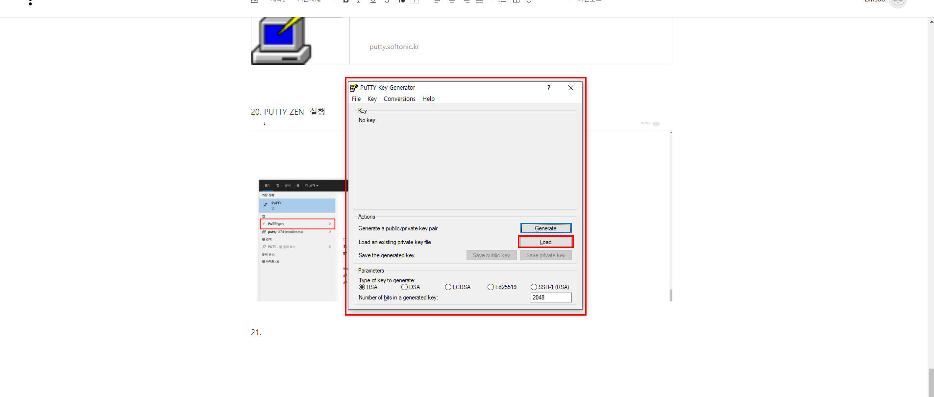Open the putty.softonic.kr link
The image size is (934, 397).
tap(394, 47)
